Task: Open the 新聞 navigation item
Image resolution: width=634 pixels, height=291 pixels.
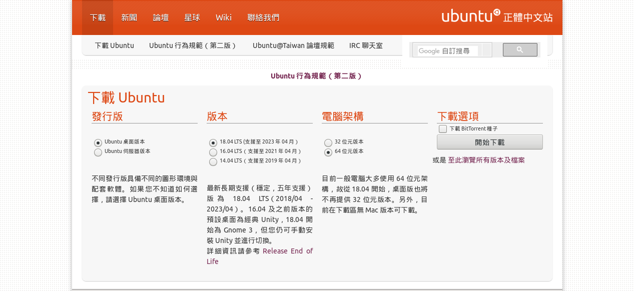Action: (x=129, y=17)
